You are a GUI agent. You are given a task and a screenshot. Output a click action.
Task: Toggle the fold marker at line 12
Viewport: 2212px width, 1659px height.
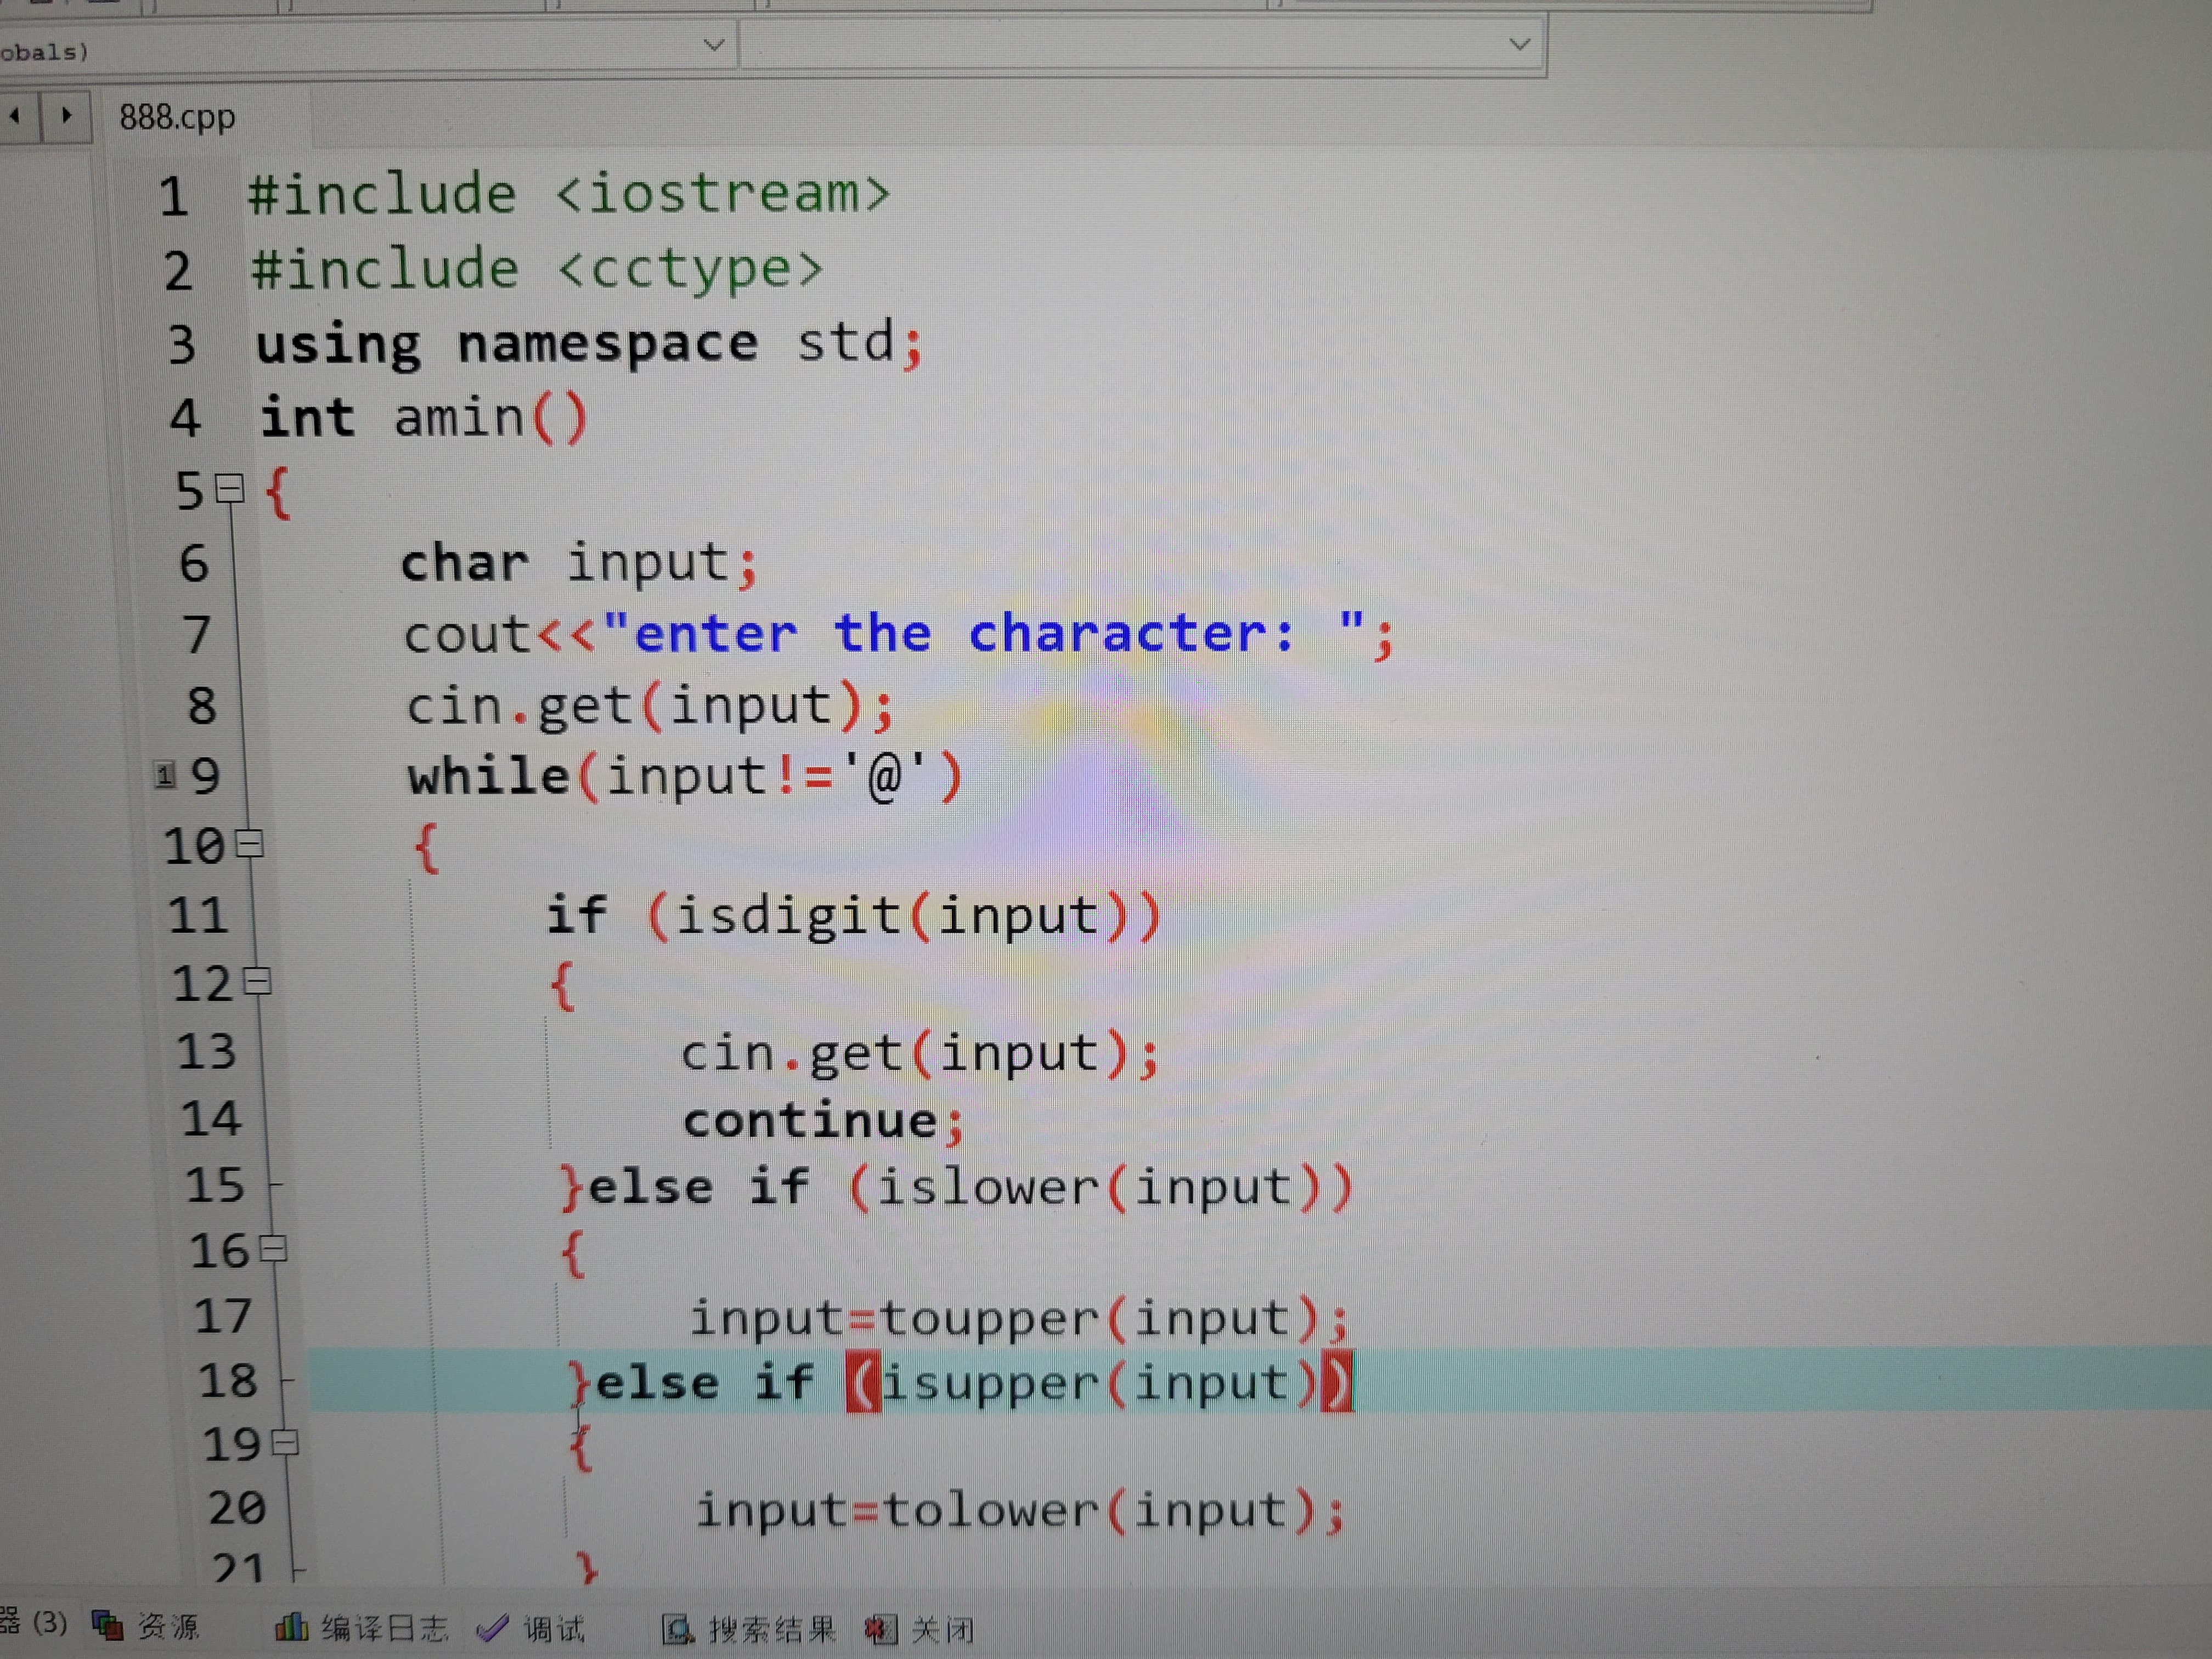pos(258,982)
